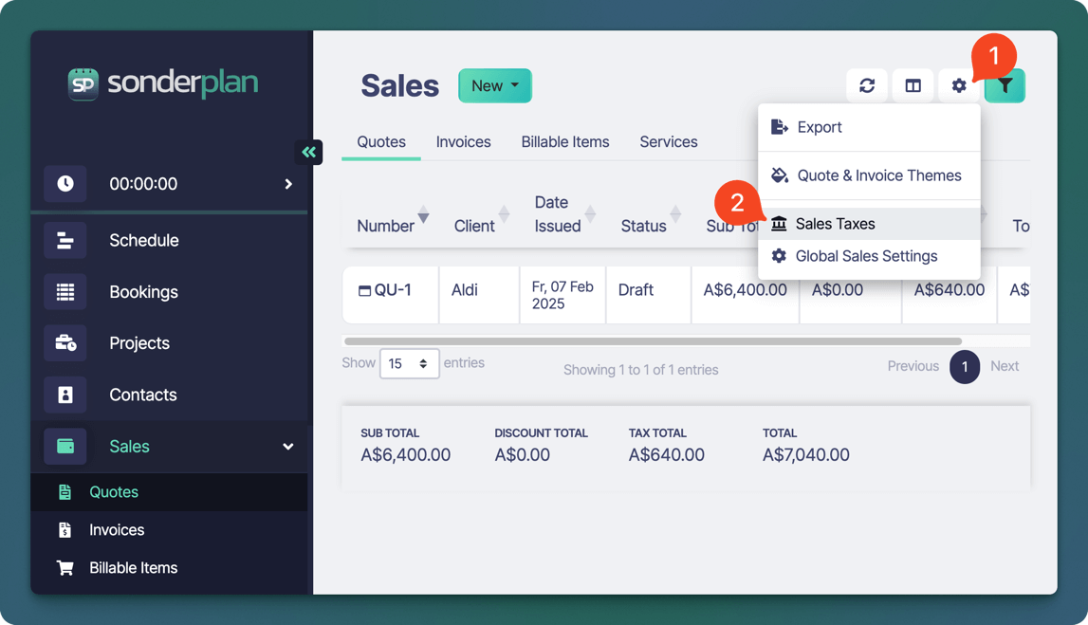Screen dimensions: 1088x625
Task: Select Global Sales Settings menu item
Action: (870, 256)
